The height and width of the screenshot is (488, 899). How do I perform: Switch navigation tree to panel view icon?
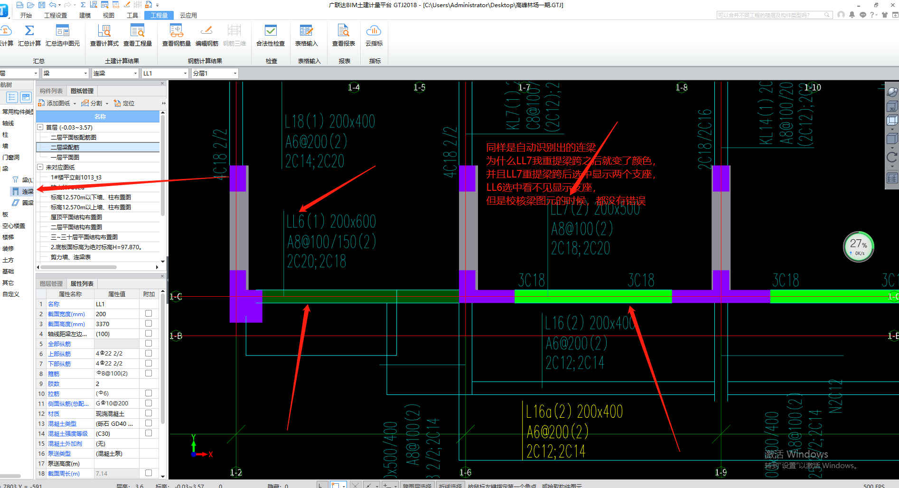[26, 97]
